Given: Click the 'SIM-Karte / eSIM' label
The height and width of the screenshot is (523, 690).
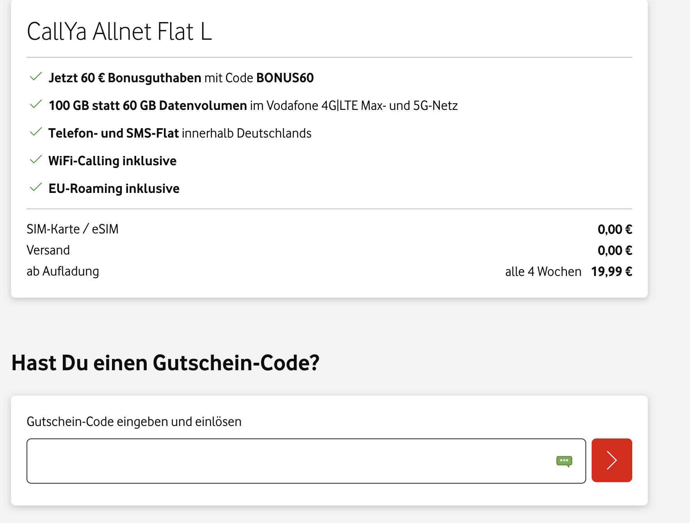Looking at the screenshot, I should click(x=73, y=229).
